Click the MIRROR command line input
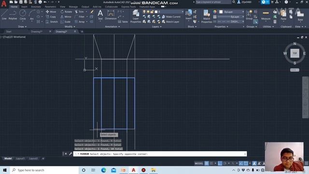 click(x=160, y=154)
